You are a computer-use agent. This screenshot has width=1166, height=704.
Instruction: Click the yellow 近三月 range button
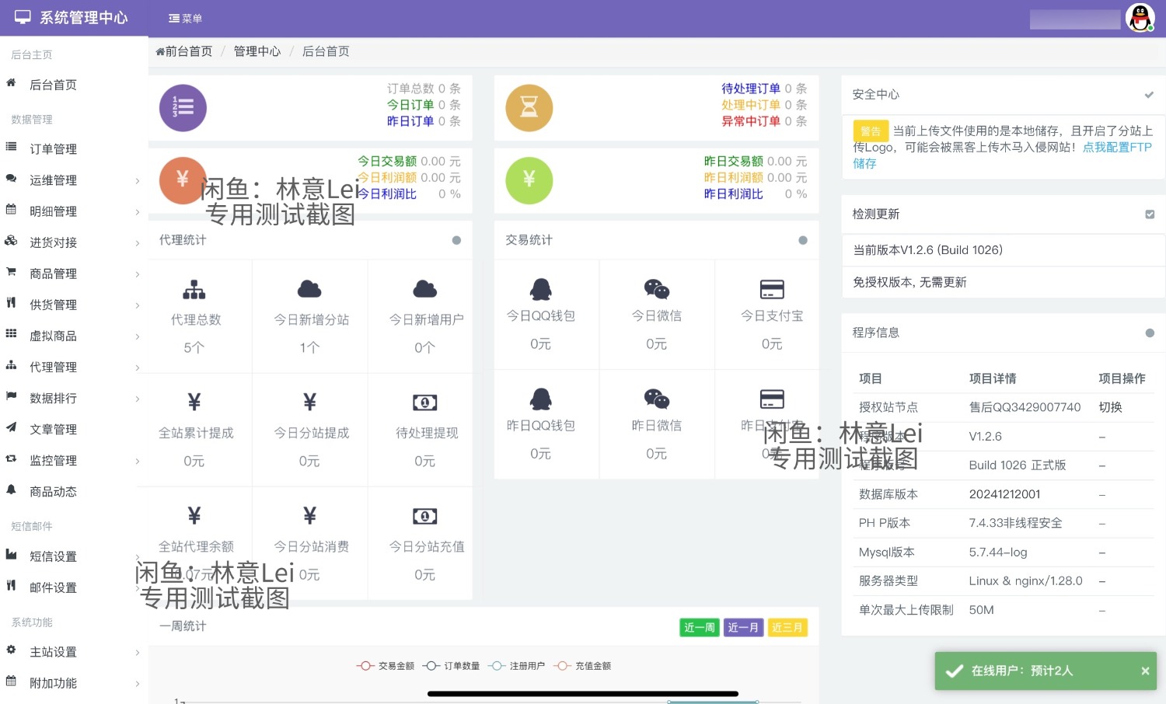coord(787,628)
